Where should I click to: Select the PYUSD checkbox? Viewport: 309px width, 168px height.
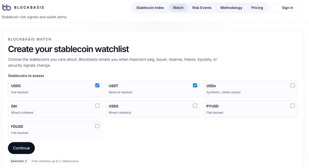coord(293,106)
